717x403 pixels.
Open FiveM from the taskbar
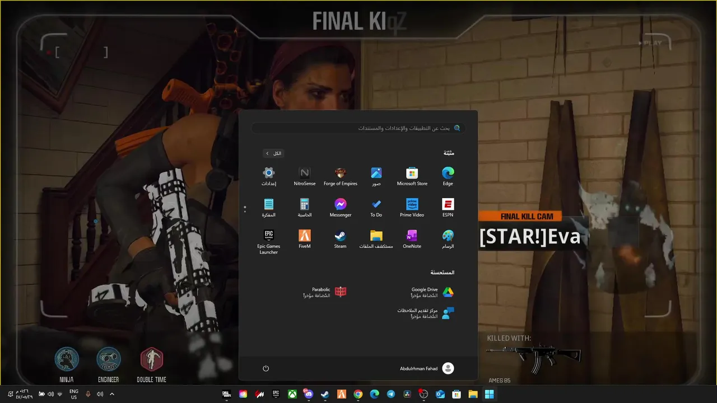pos(342,394)
